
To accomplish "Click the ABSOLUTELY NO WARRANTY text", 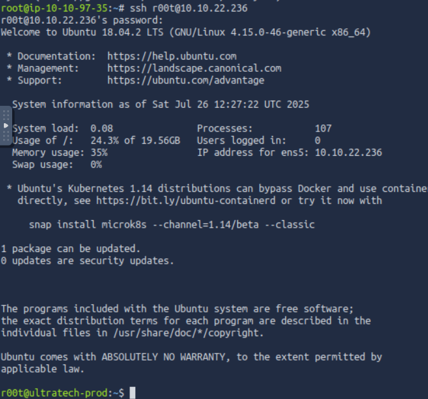I will pyautogui.click(x=155, y=357).
